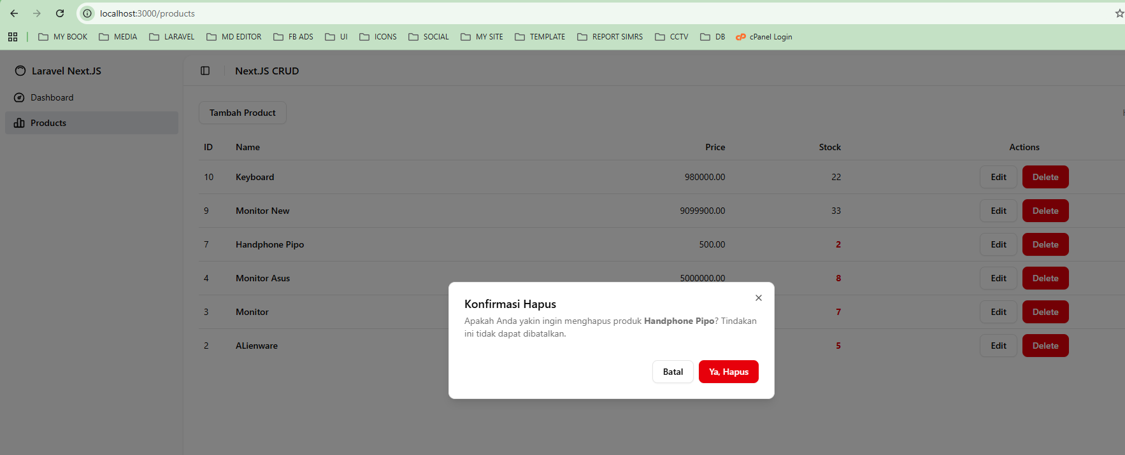Open the TEMPLATE bookmark folder
1125x455 pixels.
(540, 37)
